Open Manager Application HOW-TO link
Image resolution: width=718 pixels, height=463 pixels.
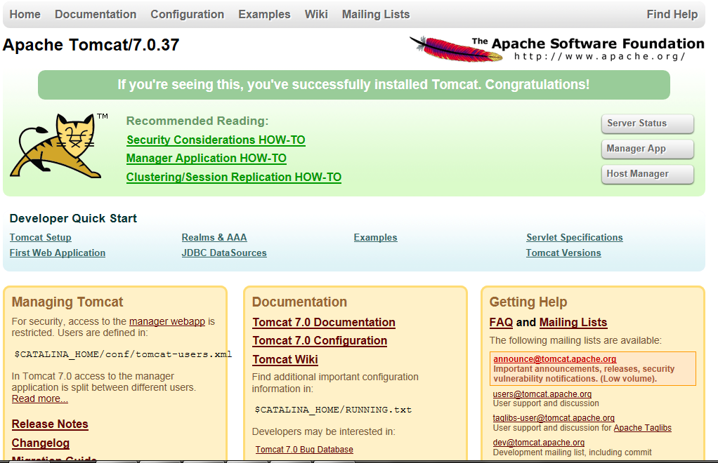206,158
